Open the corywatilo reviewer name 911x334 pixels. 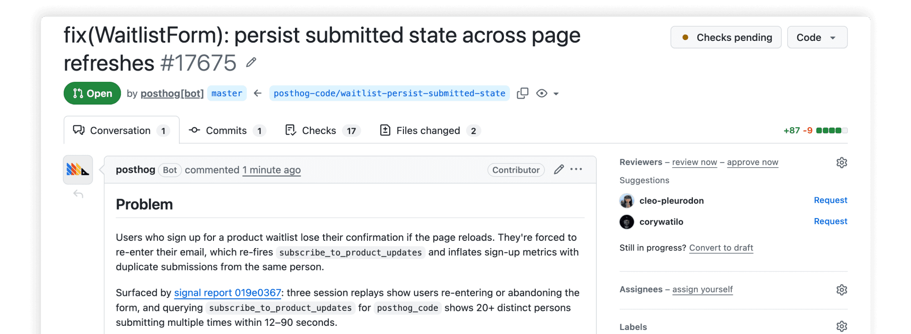[661, 222]
